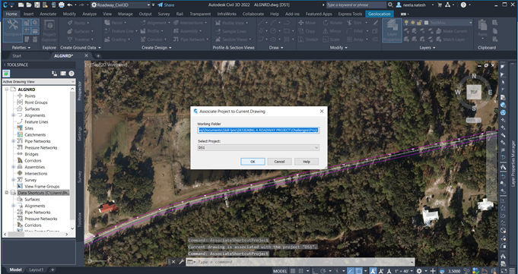Open the Select Project DS1 dropdown

tap(258, 148)
